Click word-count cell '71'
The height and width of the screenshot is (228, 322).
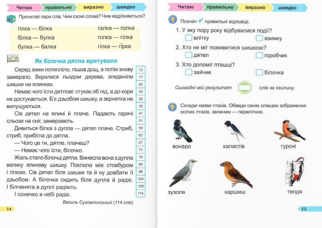point(141,150)
